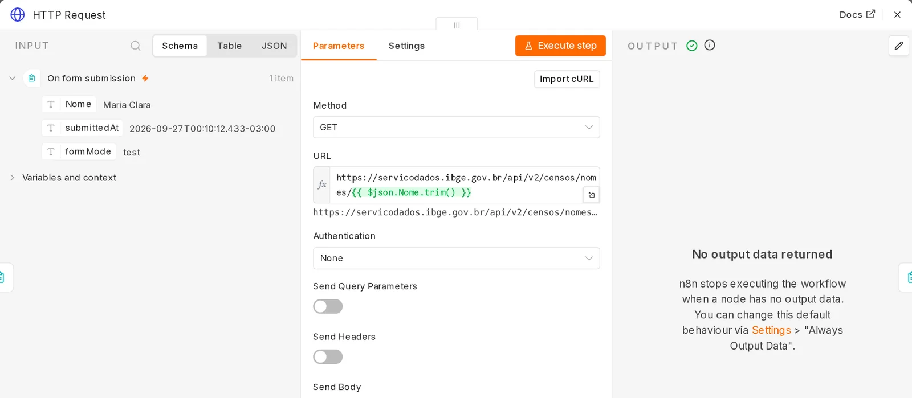Click into the URL expression field
The width and height of the screenshot is (912, 398).
tap(464, 185)
